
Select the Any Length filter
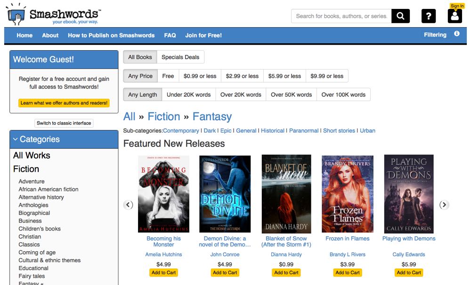(x=143, y=94)
